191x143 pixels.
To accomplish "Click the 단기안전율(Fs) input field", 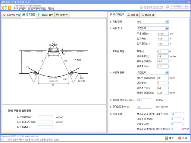I will (144, 107).
